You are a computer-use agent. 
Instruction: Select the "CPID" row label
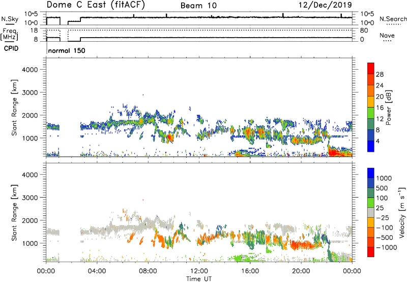(x=11, y=48)
